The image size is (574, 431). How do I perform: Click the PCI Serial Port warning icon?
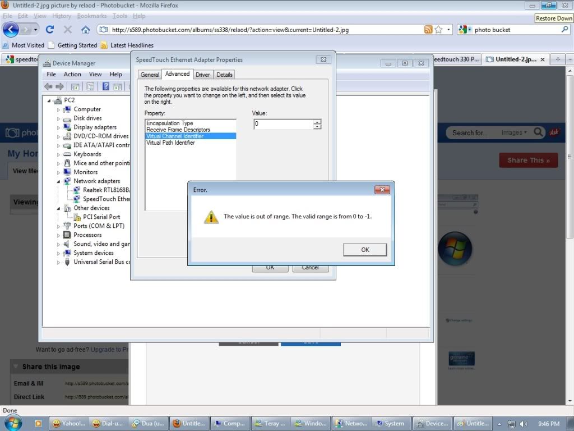coord(77,217)
